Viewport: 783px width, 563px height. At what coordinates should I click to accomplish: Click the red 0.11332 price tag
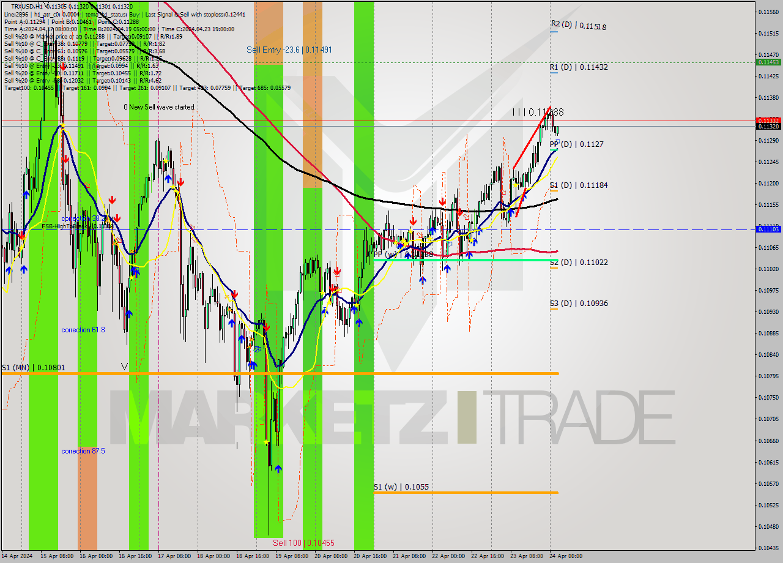(769, 120)
